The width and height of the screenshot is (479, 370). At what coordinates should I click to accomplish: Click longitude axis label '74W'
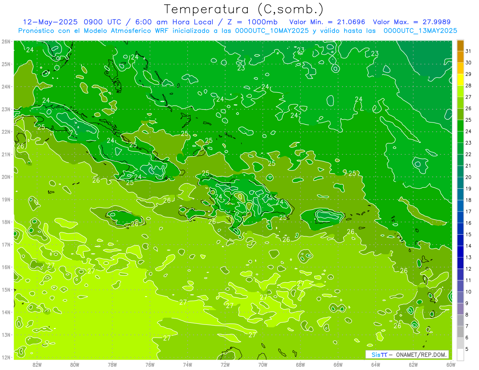point(188,364)
